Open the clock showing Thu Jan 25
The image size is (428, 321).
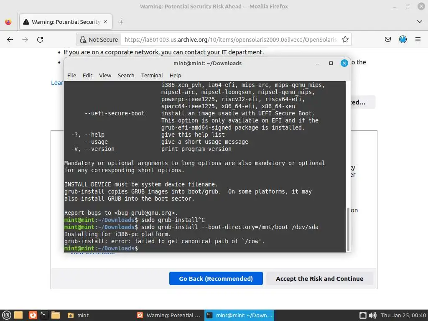click(x=403, y=315)
